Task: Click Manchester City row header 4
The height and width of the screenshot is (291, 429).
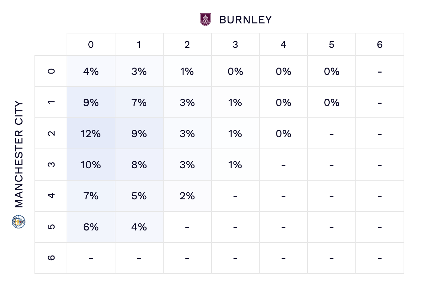Action: (x=51, y=196)
